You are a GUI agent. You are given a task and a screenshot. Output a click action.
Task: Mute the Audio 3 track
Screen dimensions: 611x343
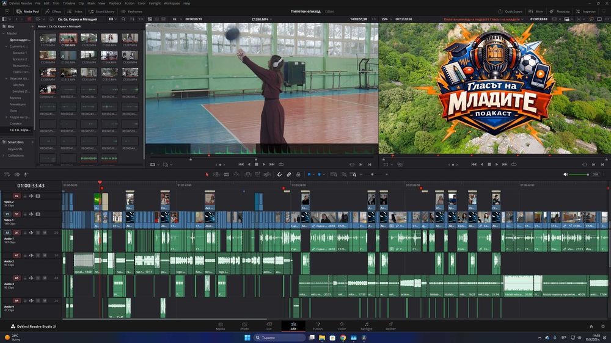(45, 278)
